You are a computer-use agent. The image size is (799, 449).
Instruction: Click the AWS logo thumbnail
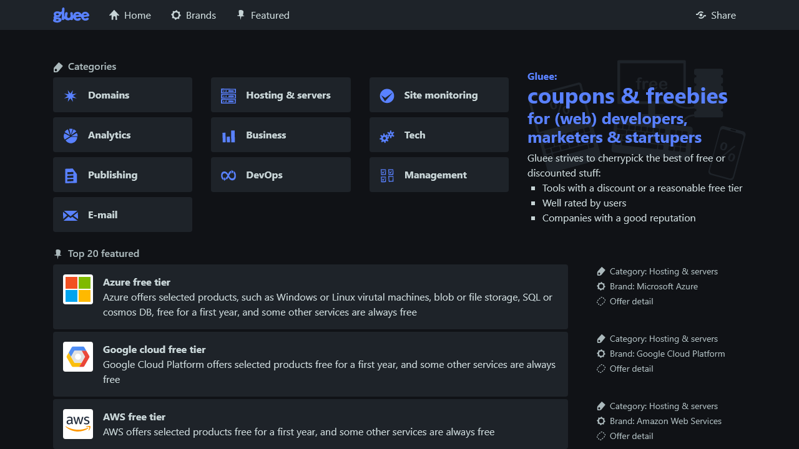(78, 424)
